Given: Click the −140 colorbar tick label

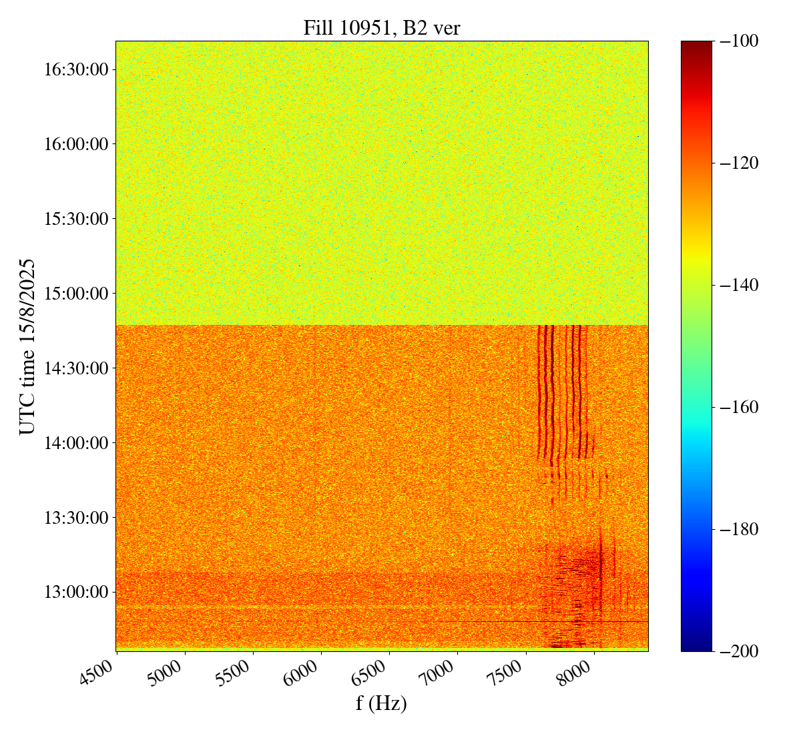Looking at the screenshot, I should pyautogui.click(x=737, y=285).
